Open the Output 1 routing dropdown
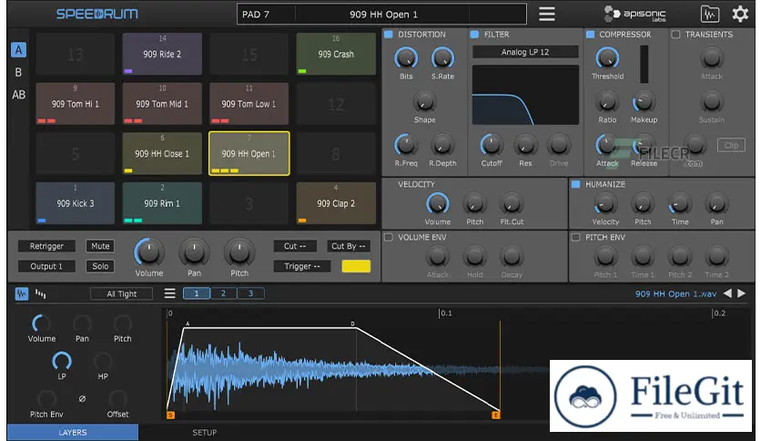This screenshot has height=441, width=761. (46, 266)
